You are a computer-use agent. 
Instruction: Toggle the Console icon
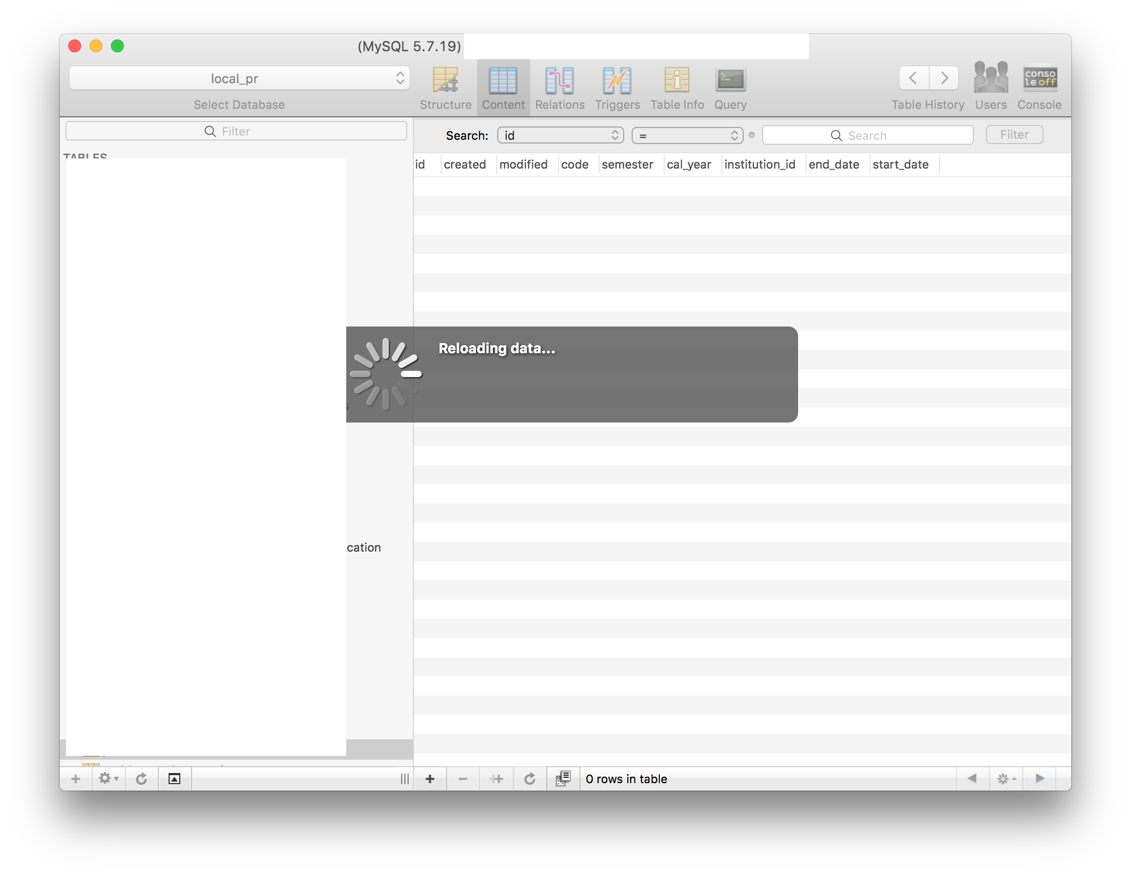[1039, 86]
